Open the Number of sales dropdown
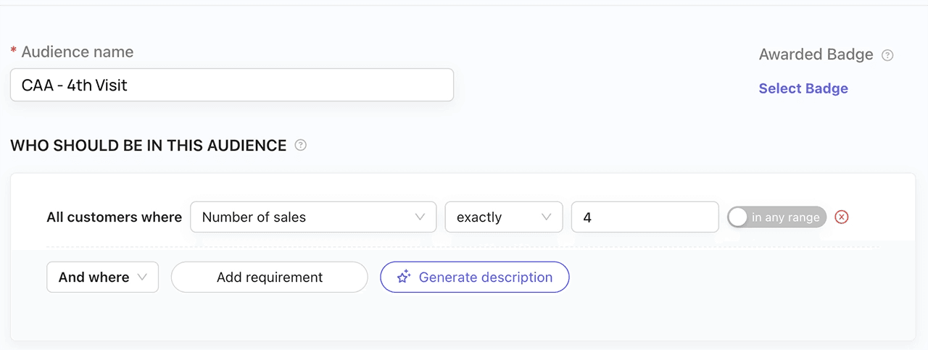This screenshot has width=928, height=350. (x=312, y=217)
